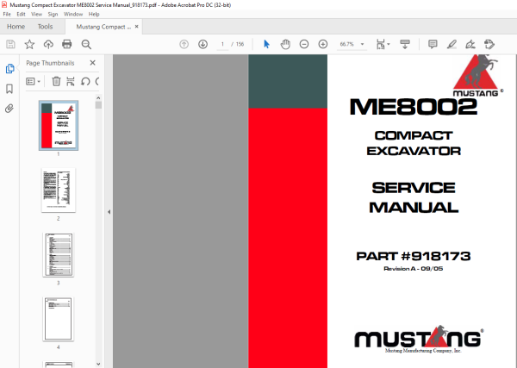The width and height of the screenshot is (517, 368).
Task: Toggle the Page Thumbnails panel icon
Action: coord(9,69)
